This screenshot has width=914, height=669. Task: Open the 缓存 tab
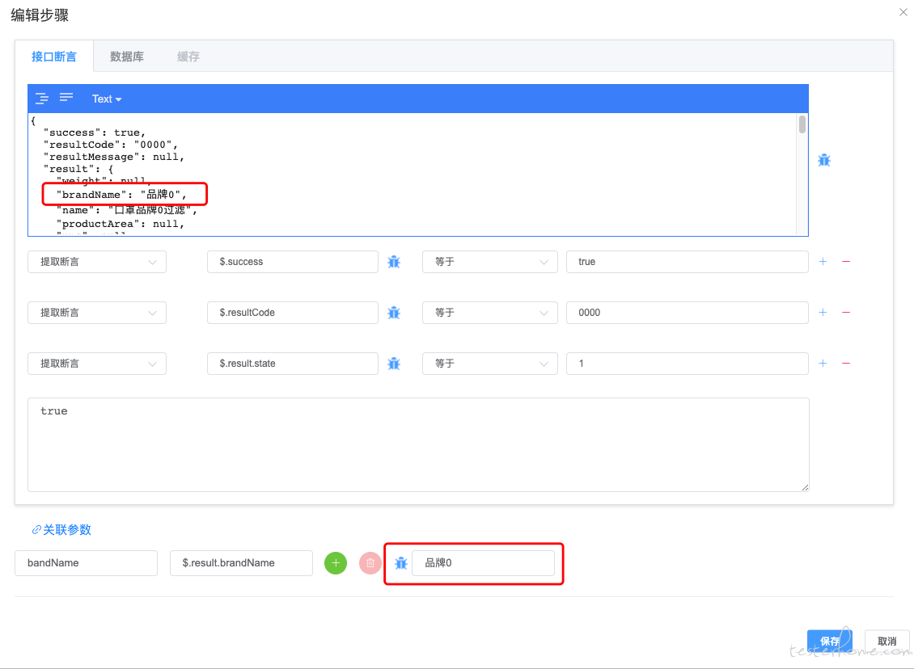point(188,57)
